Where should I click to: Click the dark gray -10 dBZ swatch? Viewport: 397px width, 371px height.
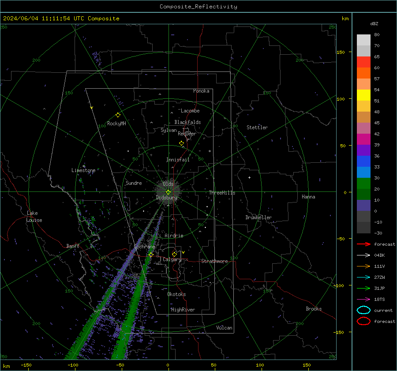[363, 228]
